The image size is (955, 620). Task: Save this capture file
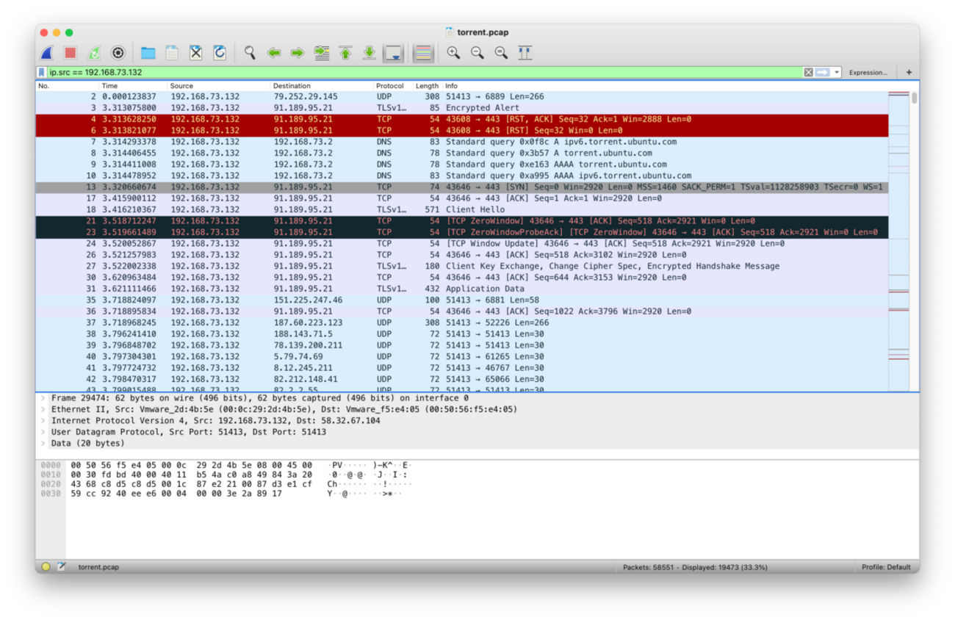[x=172, y=53]
